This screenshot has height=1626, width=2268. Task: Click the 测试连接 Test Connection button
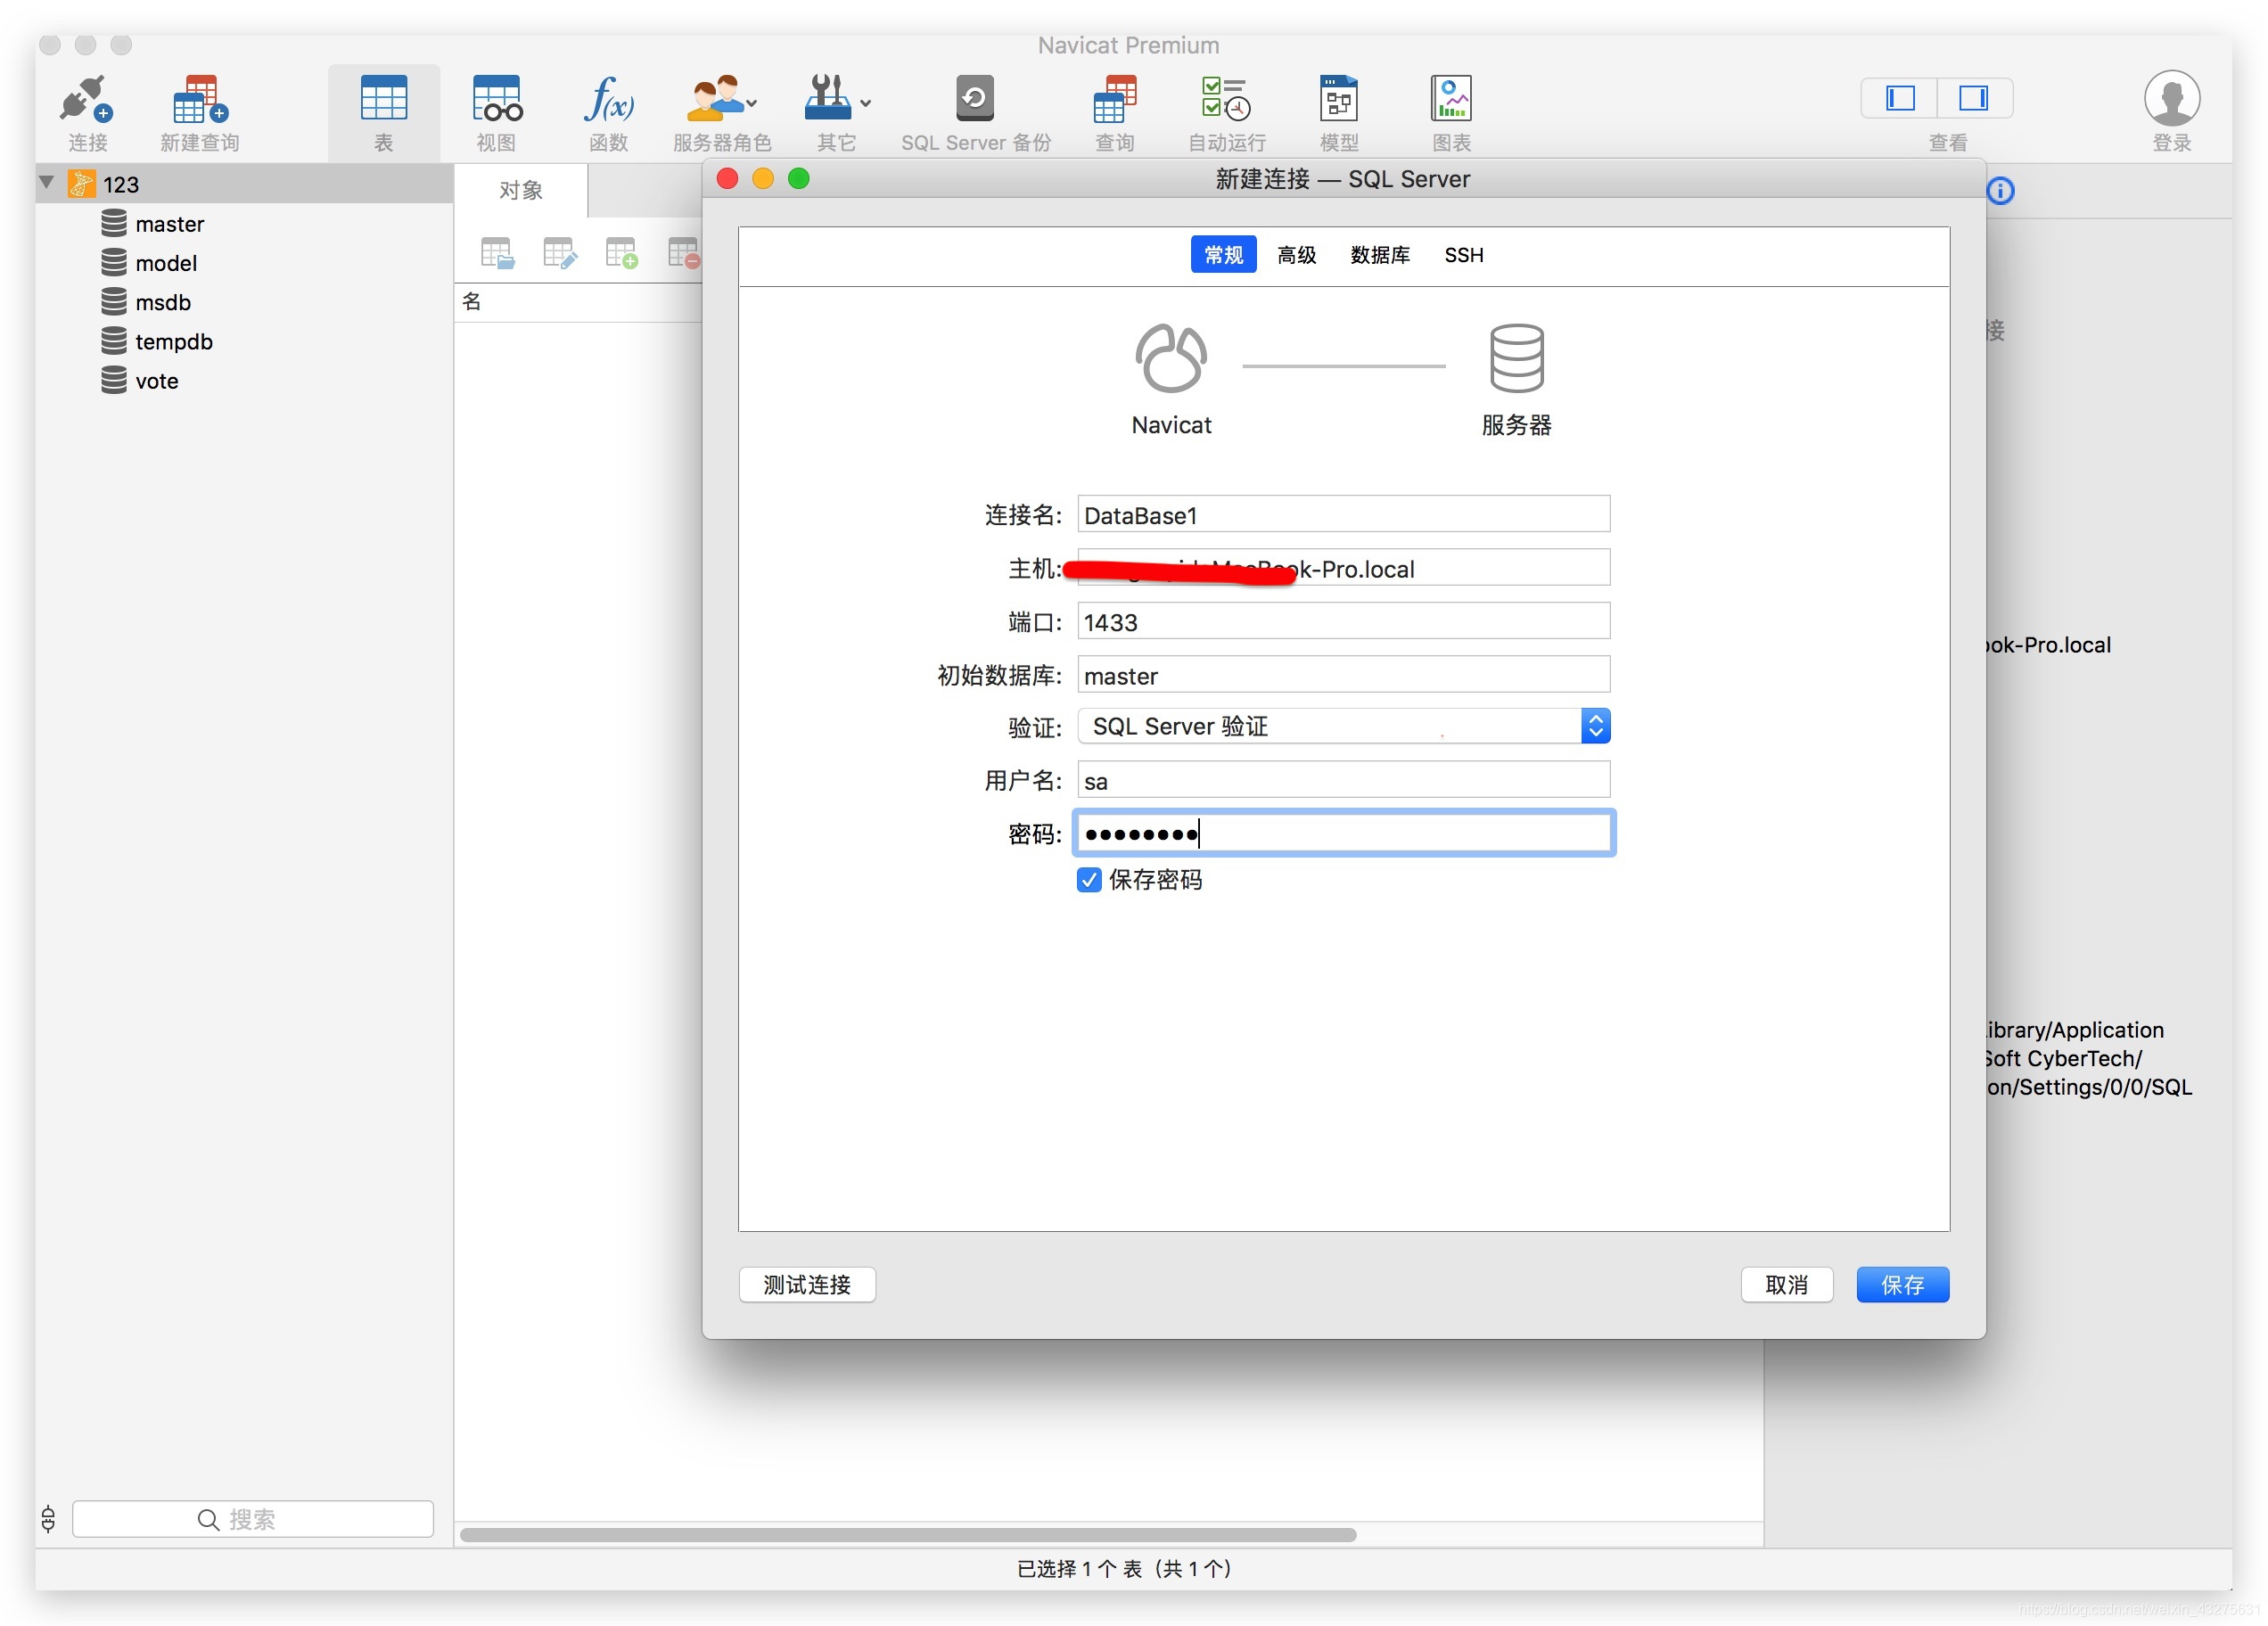807,1285
